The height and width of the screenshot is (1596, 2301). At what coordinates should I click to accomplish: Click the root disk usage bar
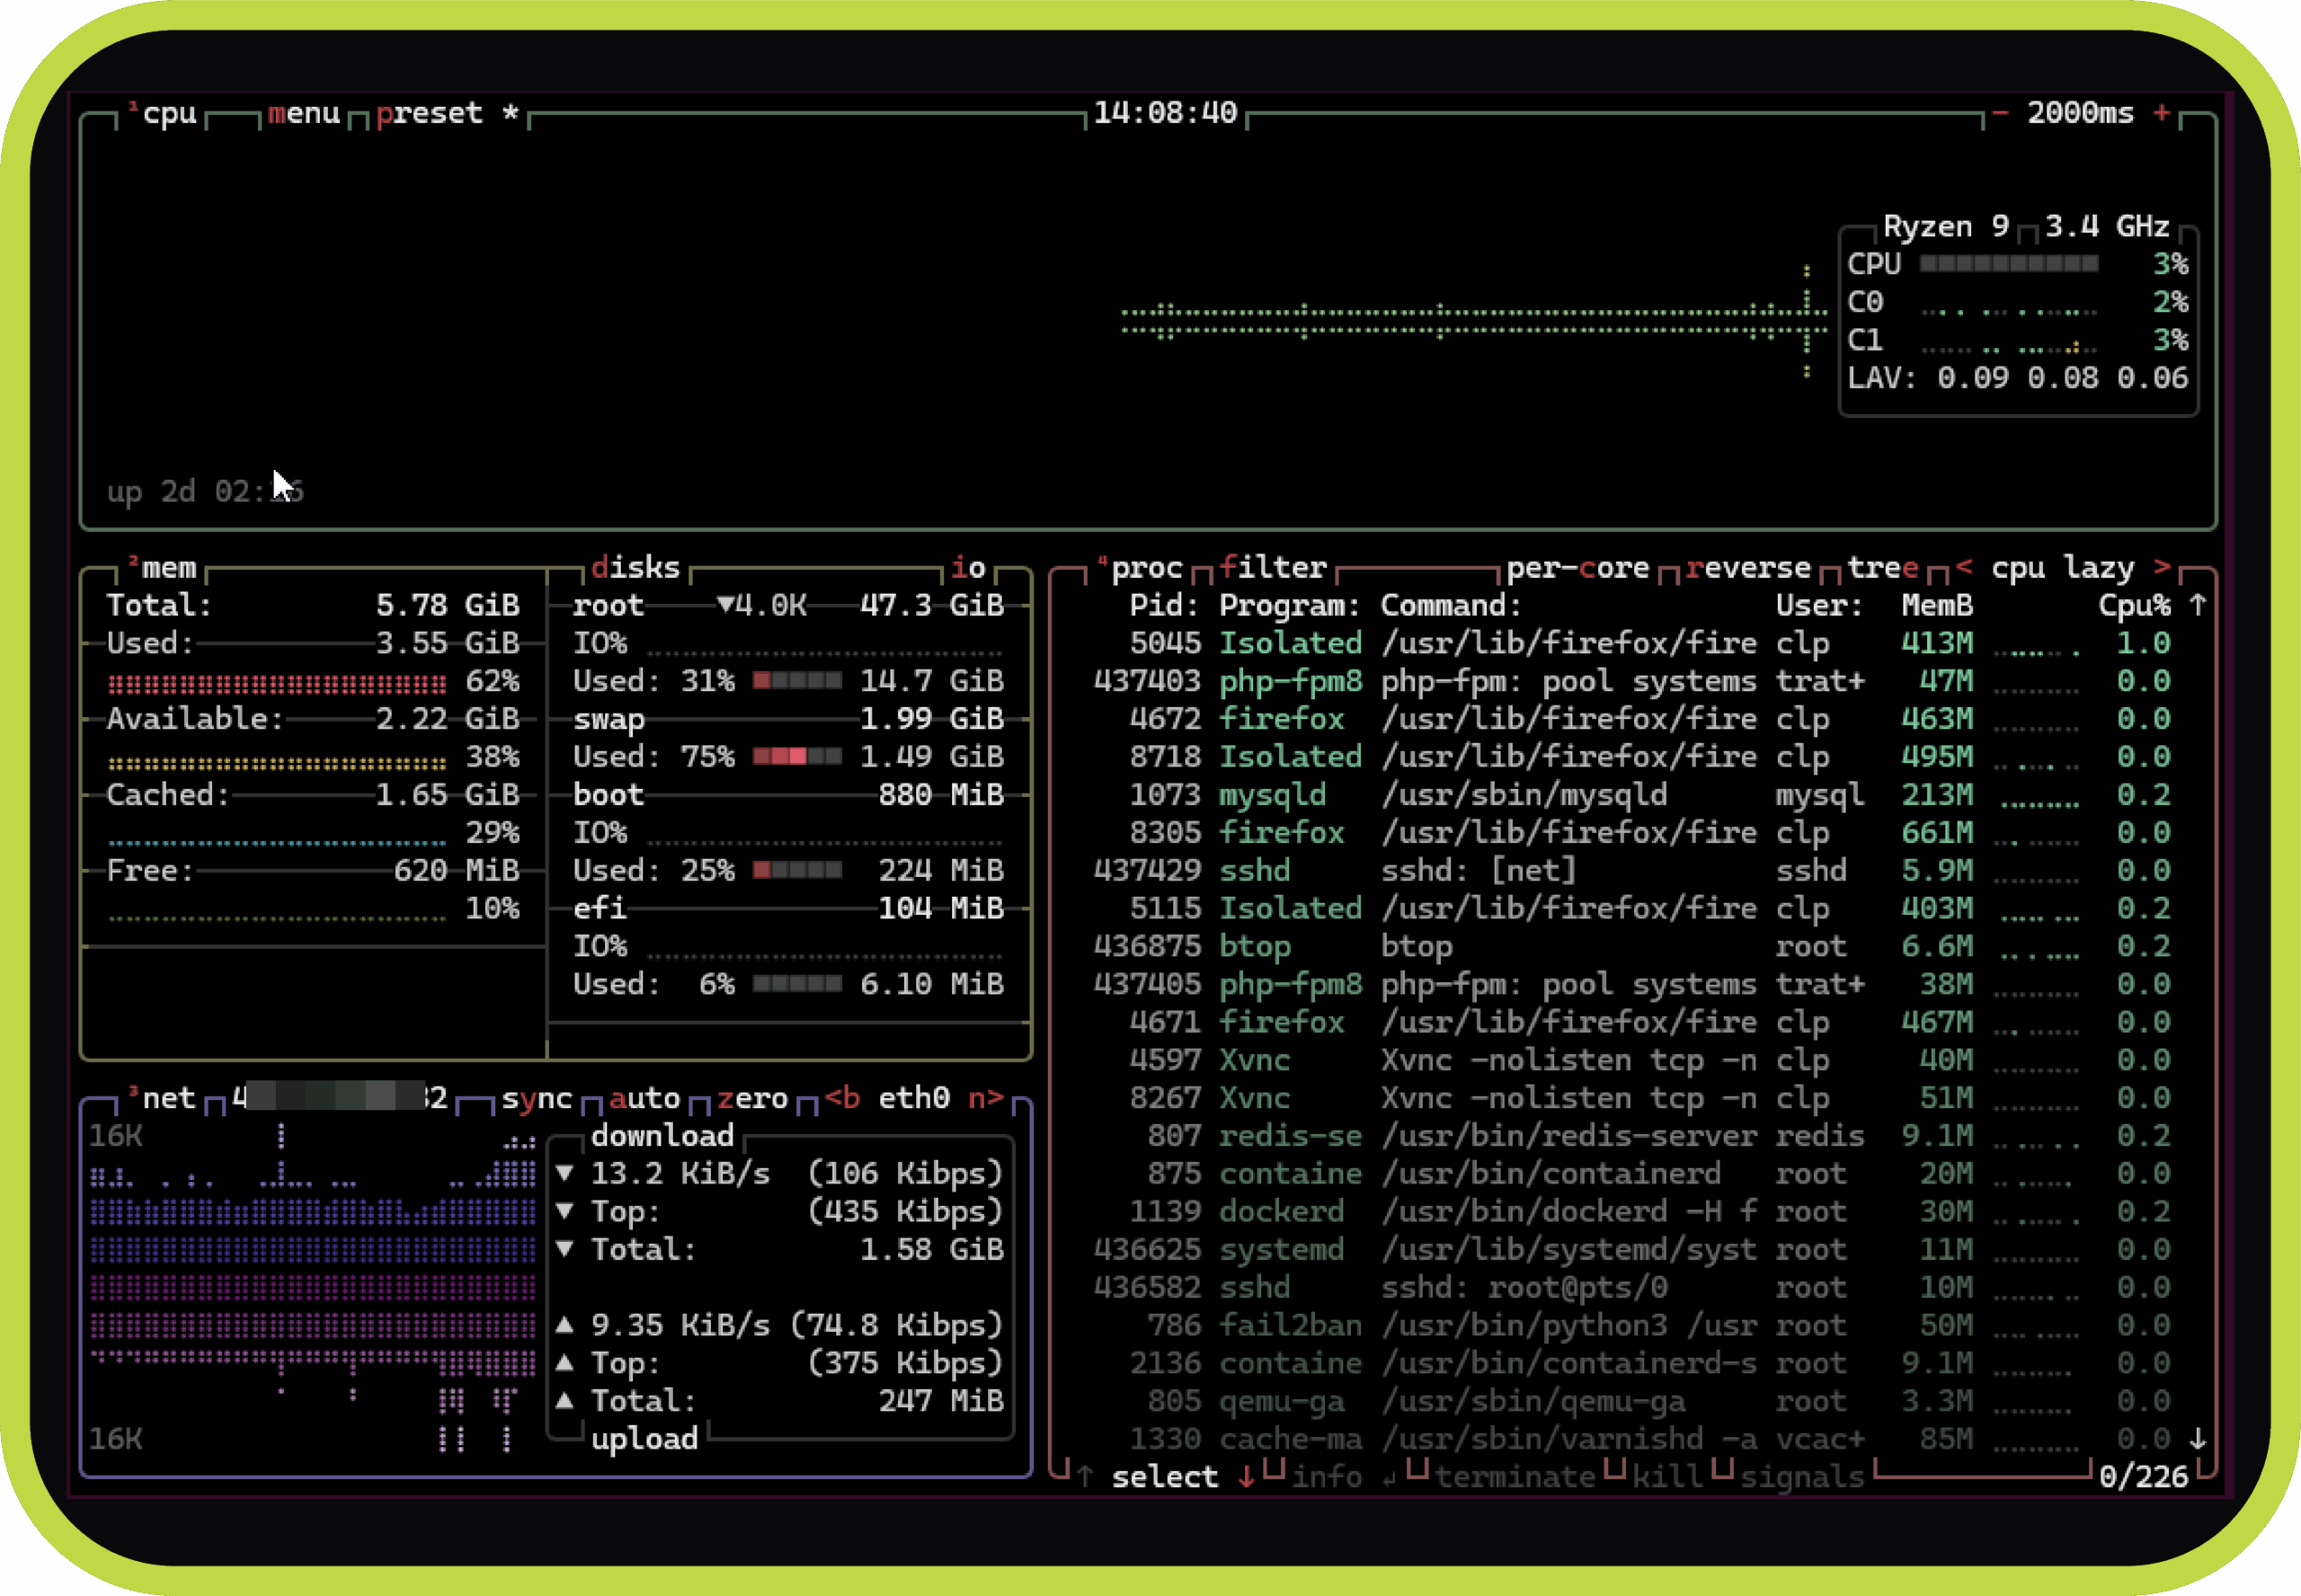point(797,681)
